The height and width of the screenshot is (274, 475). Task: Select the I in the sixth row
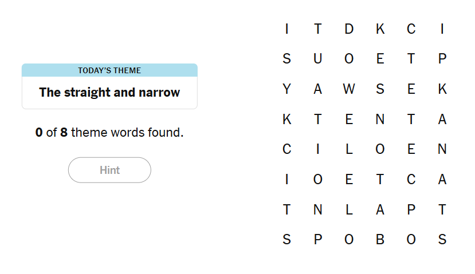[287, 180]
